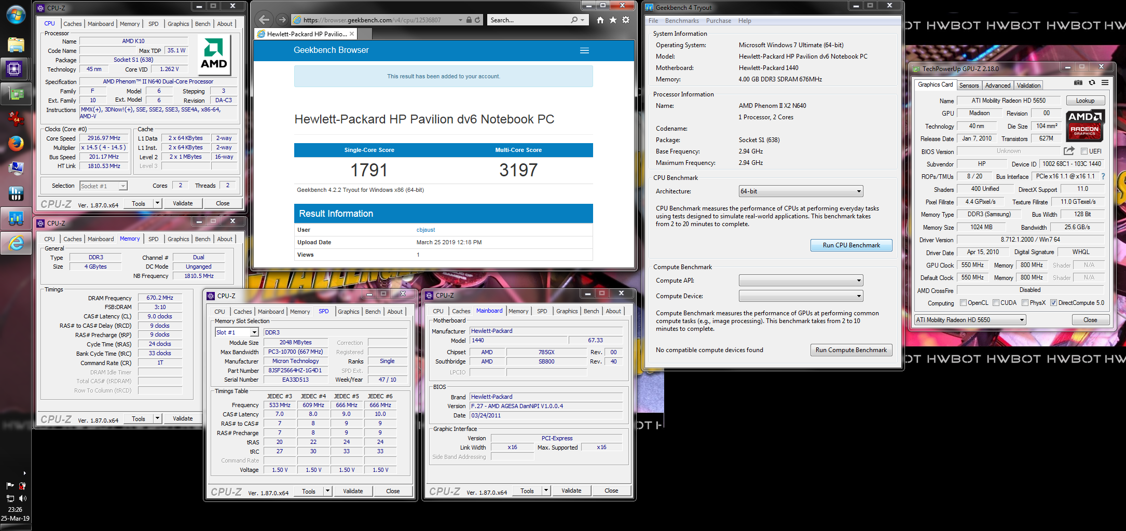Select the Internet Explorer taskbar icon

click(16, 243)
